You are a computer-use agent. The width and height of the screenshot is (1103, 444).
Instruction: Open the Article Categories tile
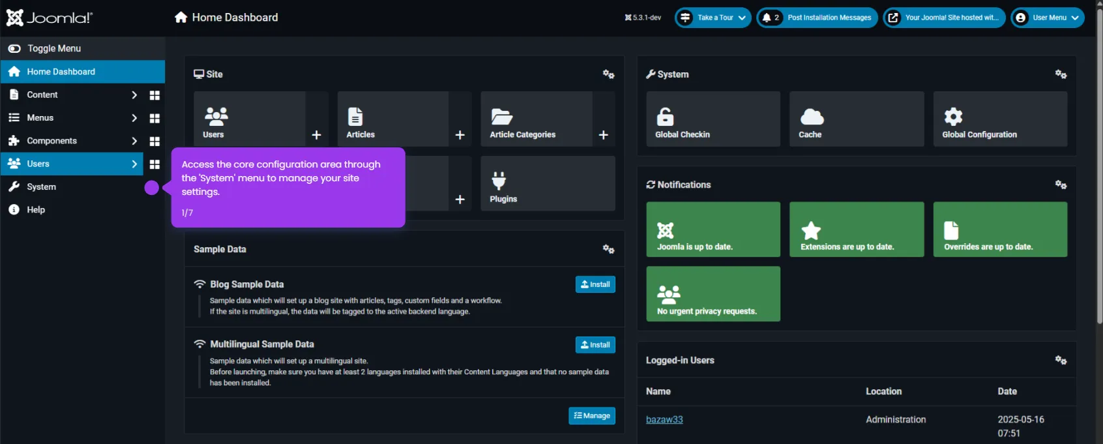click(x=537, y=119)
